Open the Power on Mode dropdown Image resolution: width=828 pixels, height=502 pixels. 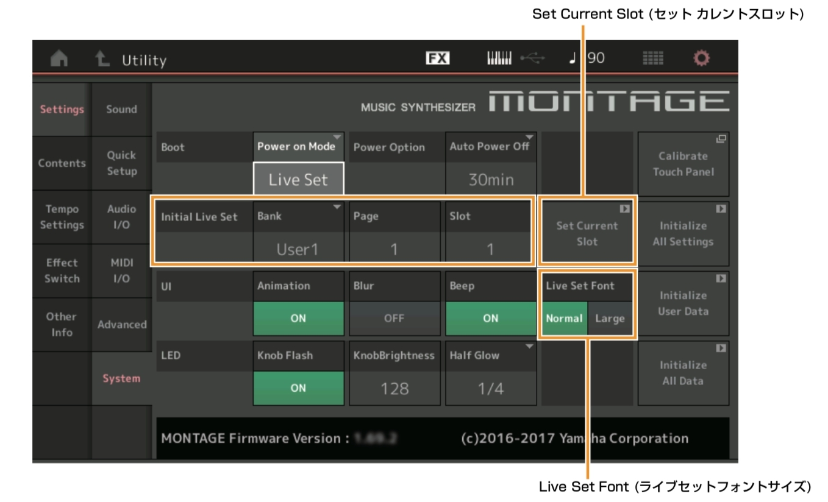tap(299, 147)
